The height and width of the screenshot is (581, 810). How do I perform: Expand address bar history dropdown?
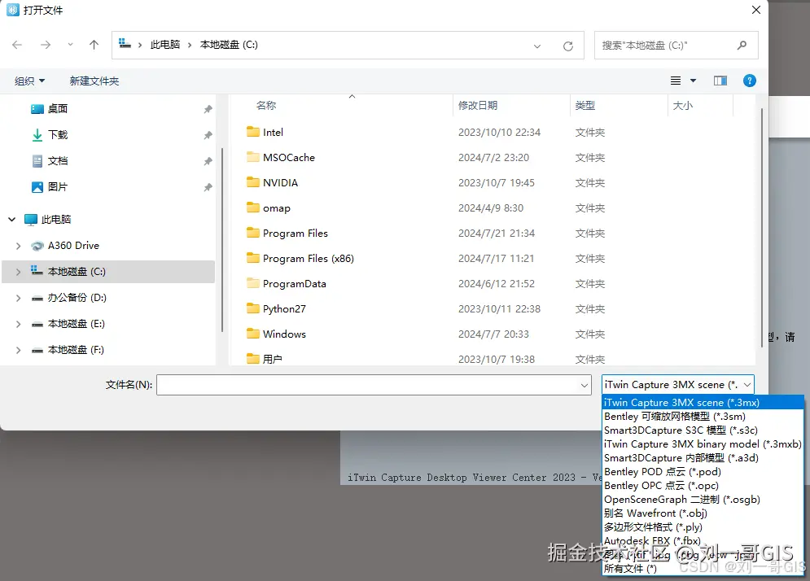point(537,46)
